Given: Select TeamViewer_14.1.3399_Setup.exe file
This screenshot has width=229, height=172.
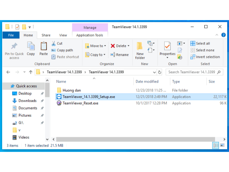Looking at the screenshot, I should (141, 97).
